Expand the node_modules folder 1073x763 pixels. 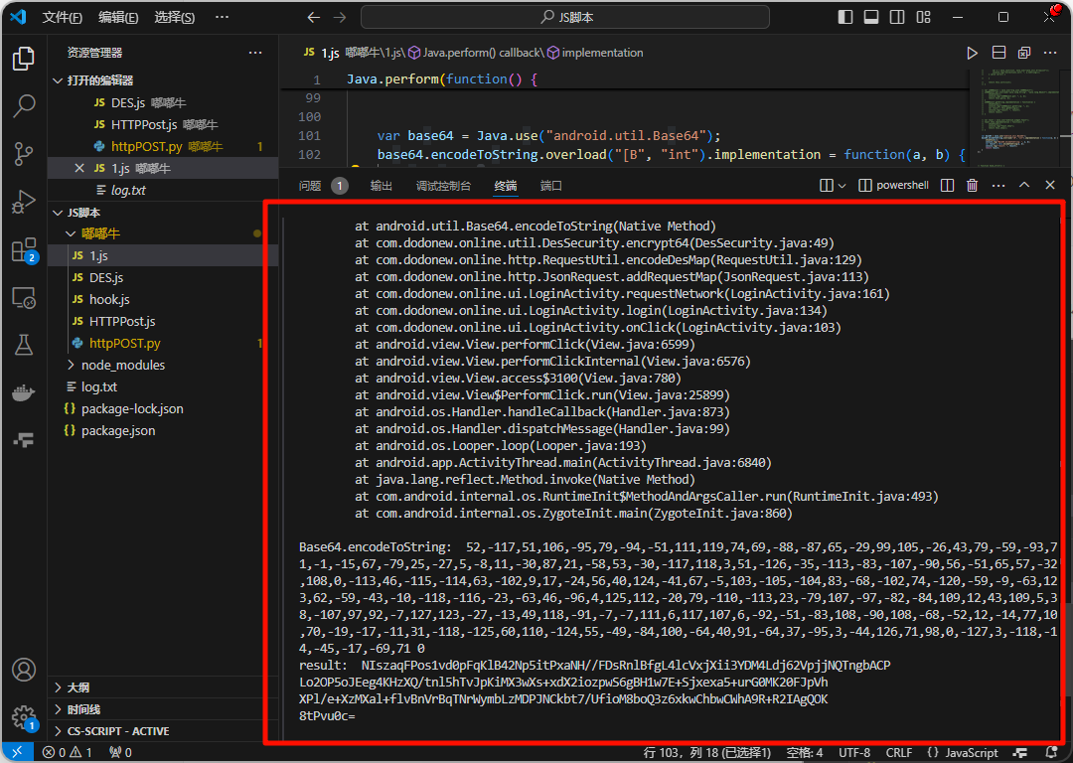(123, 365)
